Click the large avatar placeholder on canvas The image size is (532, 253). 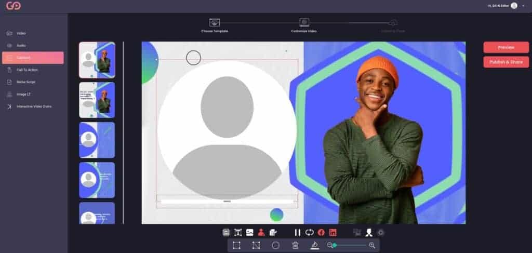pyautogui.click(x=227, y=129)
